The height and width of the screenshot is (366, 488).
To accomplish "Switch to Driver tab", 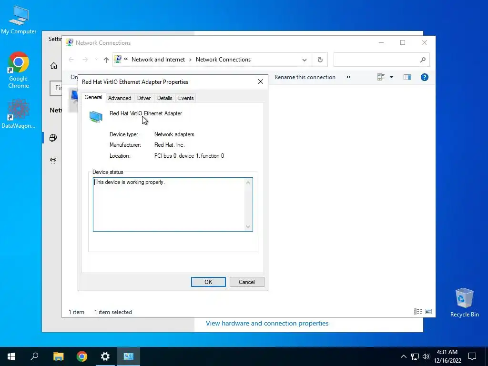I will pyautogui.click(x=144, y=98).
